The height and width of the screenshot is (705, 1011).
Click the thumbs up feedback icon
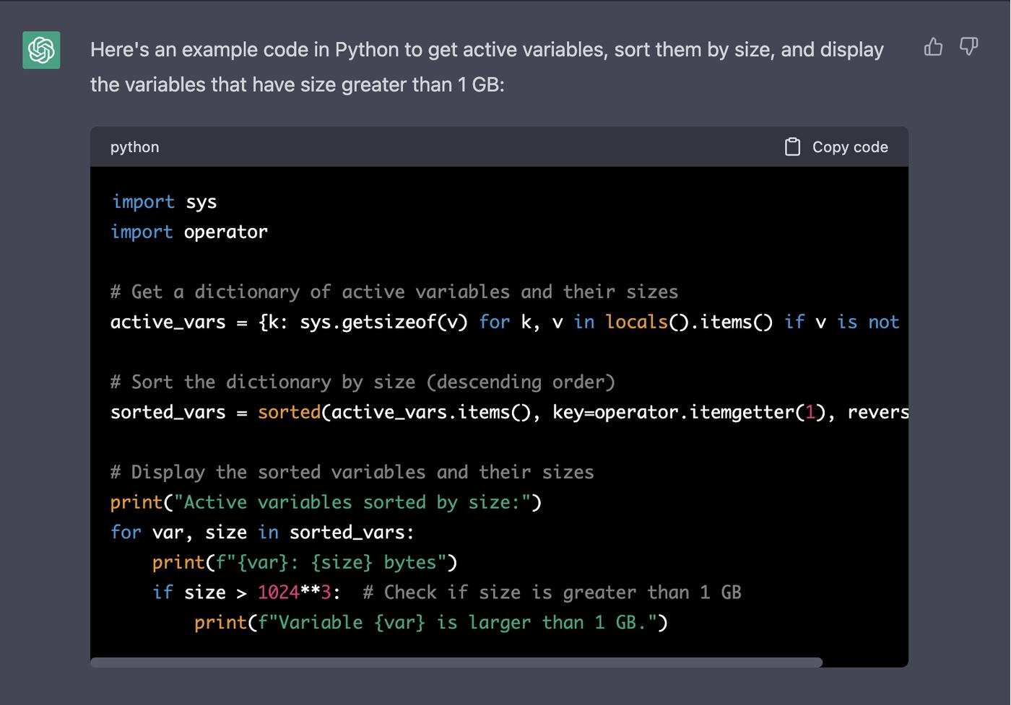click(x=933, y=48)
